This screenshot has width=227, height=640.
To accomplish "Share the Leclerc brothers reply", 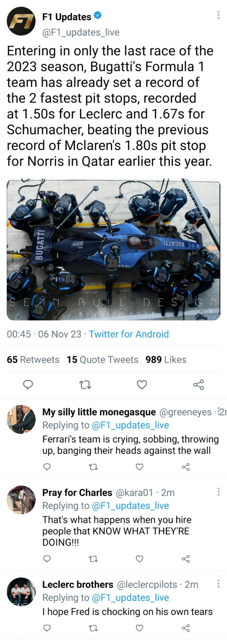I will [186, 628].
